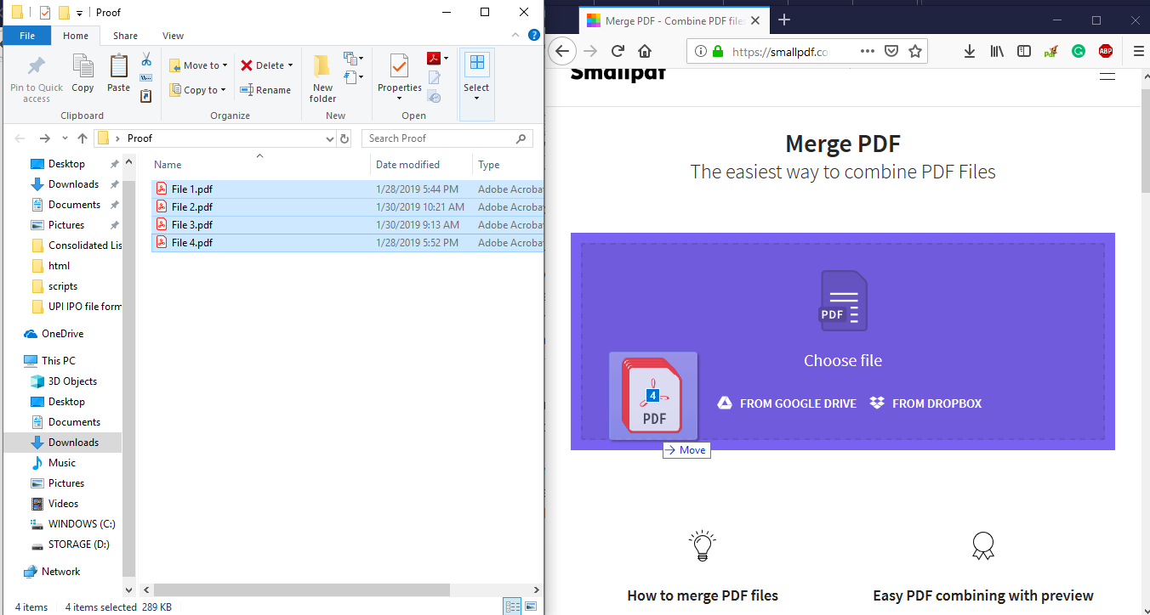Click the properties checkmark in Quick Access Toolbar

click(x=45, y=13)
